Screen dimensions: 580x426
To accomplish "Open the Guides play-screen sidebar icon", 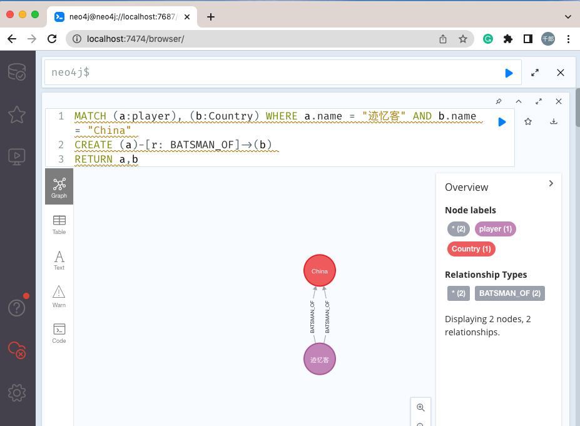I will tap(17, 157).
